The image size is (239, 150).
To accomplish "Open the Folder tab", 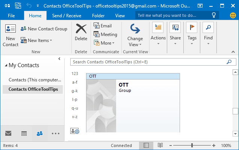I will pyautogui.click(x=98, y=16).
